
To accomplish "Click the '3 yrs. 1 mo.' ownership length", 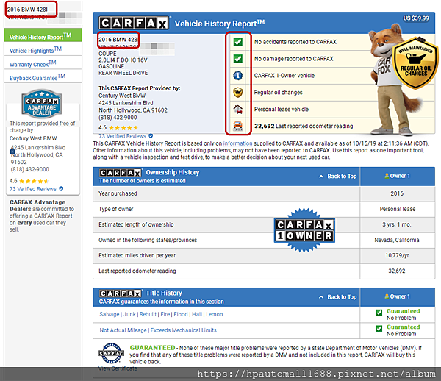I will [x=397, y=224].
